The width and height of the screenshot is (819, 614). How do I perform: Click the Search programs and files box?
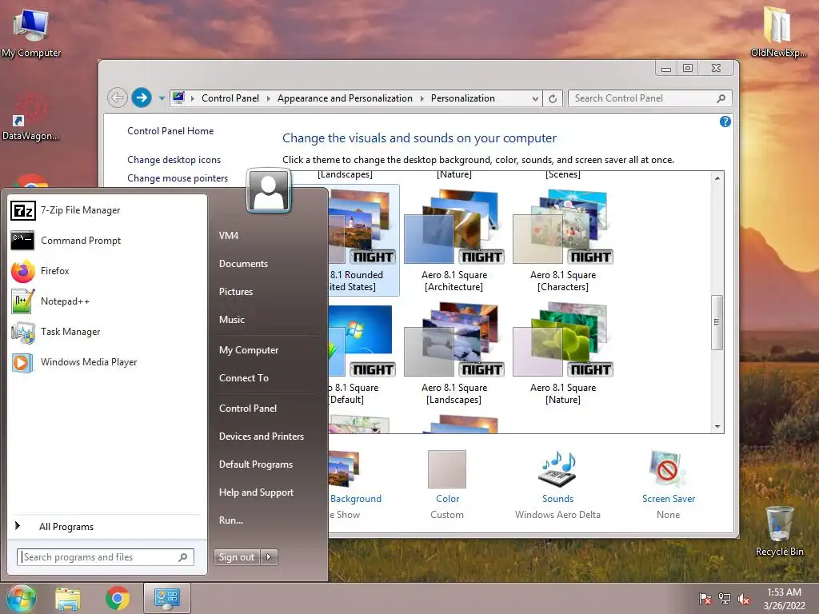[106, 557]
